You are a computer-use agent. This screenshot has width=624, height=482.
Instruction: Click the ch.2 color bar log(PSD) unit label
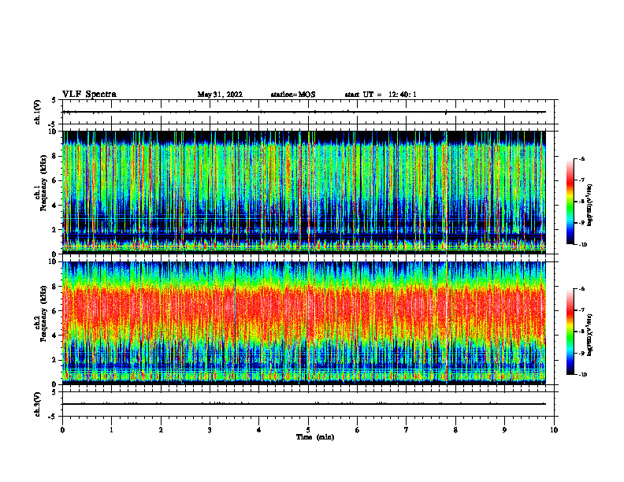point(590,335)
